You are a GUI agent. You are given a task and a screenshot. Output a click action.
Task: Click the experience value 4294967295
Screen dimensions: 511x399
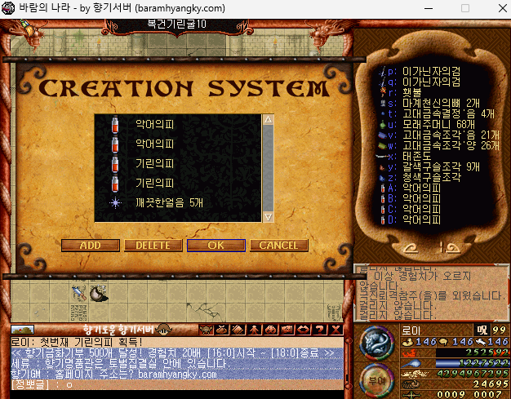473,373
